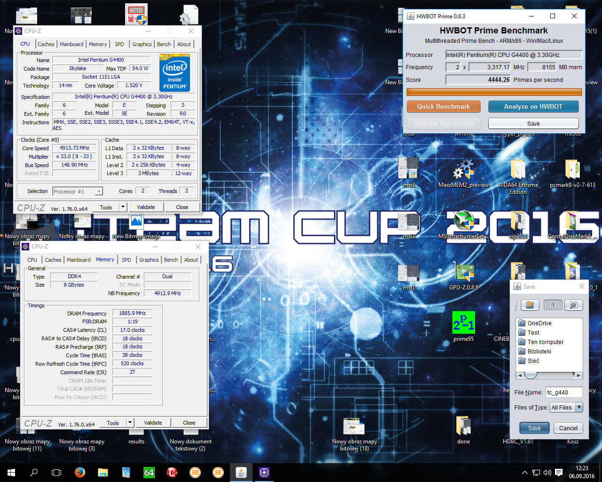602x482 pixels.
Task: Open the Windows Start menu
Action: (11, 473)
